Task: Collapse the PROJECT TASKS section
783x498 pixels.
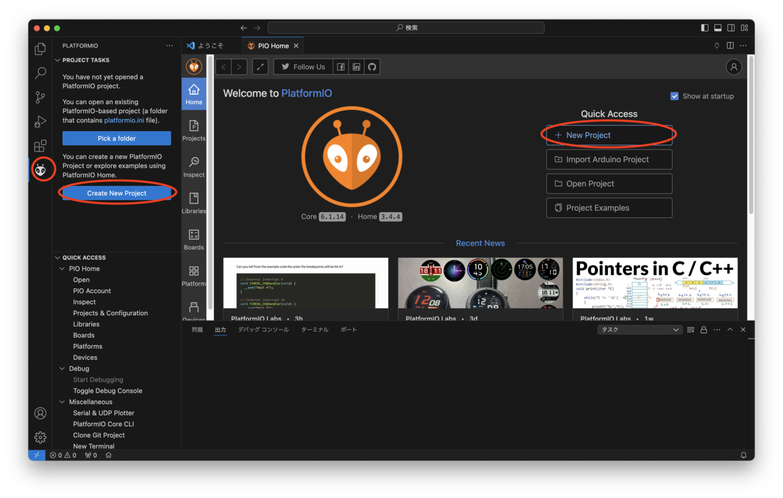Action: point(57,60)
